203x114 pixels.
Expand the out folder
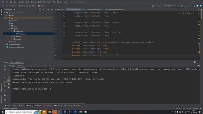[7, 18]
